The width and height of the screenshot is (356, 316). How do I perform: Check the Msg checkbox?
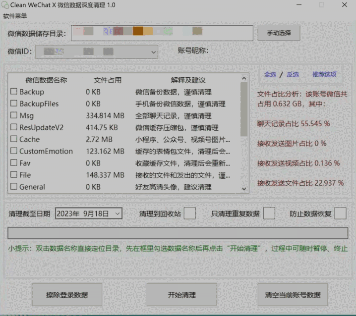tap(14, 115)
